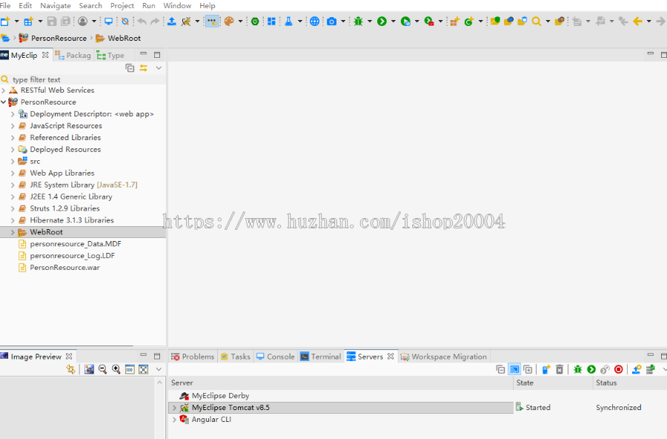Click the manage deployments icon in the Servers view
Screen dimensions: 667x439
coord(637,369)
